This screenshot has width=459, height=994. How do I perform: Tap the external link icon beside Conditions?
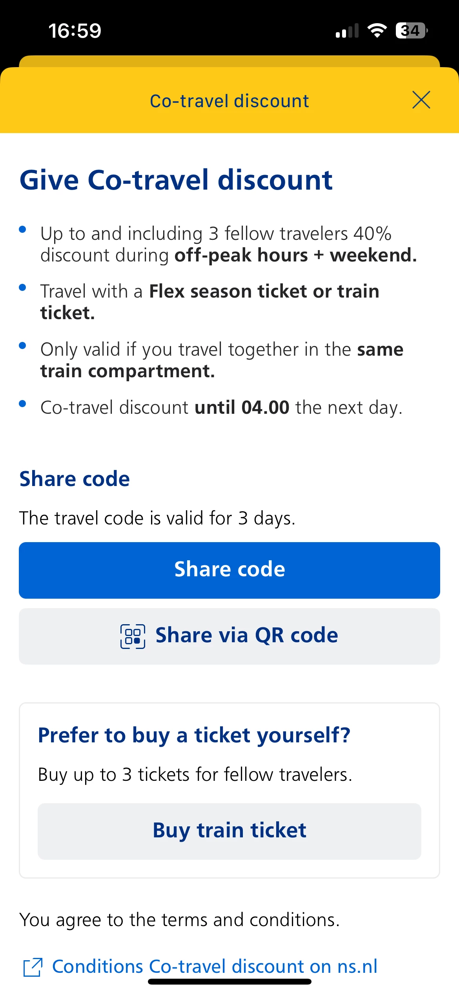pos(33,967)
